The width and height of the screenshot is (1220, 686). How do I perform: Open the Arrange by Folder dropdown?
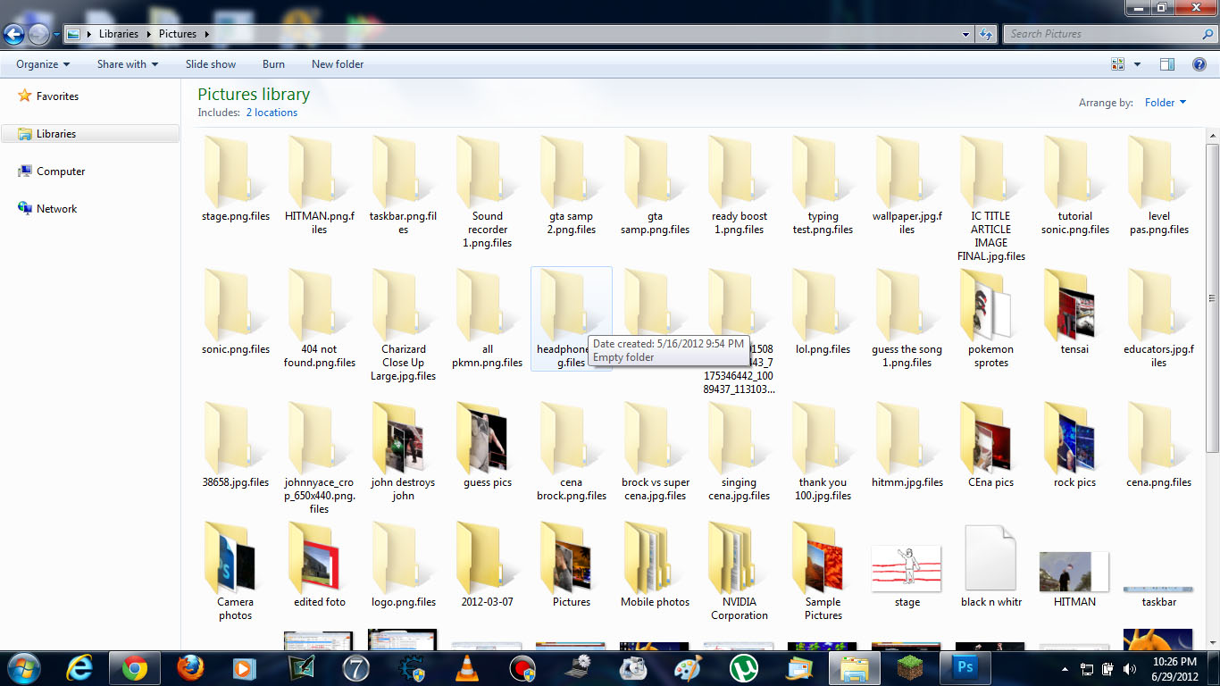pyautogui.click(x=1165, y=102)
